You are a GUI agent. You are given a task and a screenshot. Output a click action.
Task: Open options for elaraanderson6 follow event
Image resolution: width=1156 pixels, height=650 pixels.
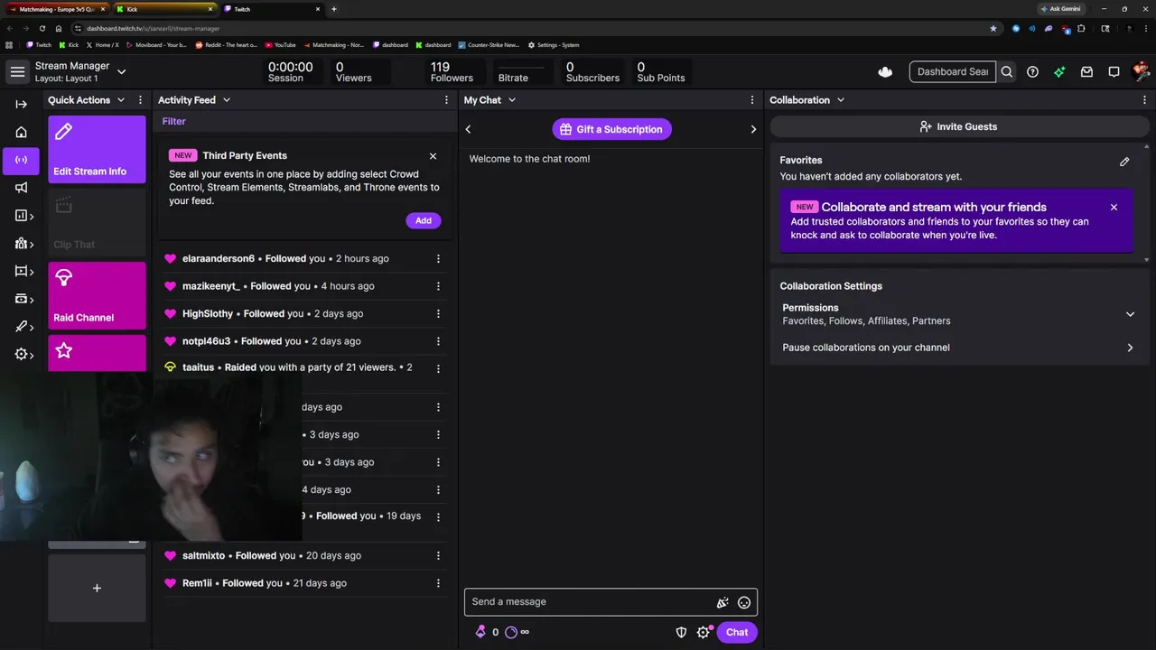tap(438, 259)
